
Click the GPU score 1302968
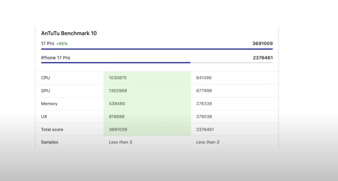click(x=118, y=91)
